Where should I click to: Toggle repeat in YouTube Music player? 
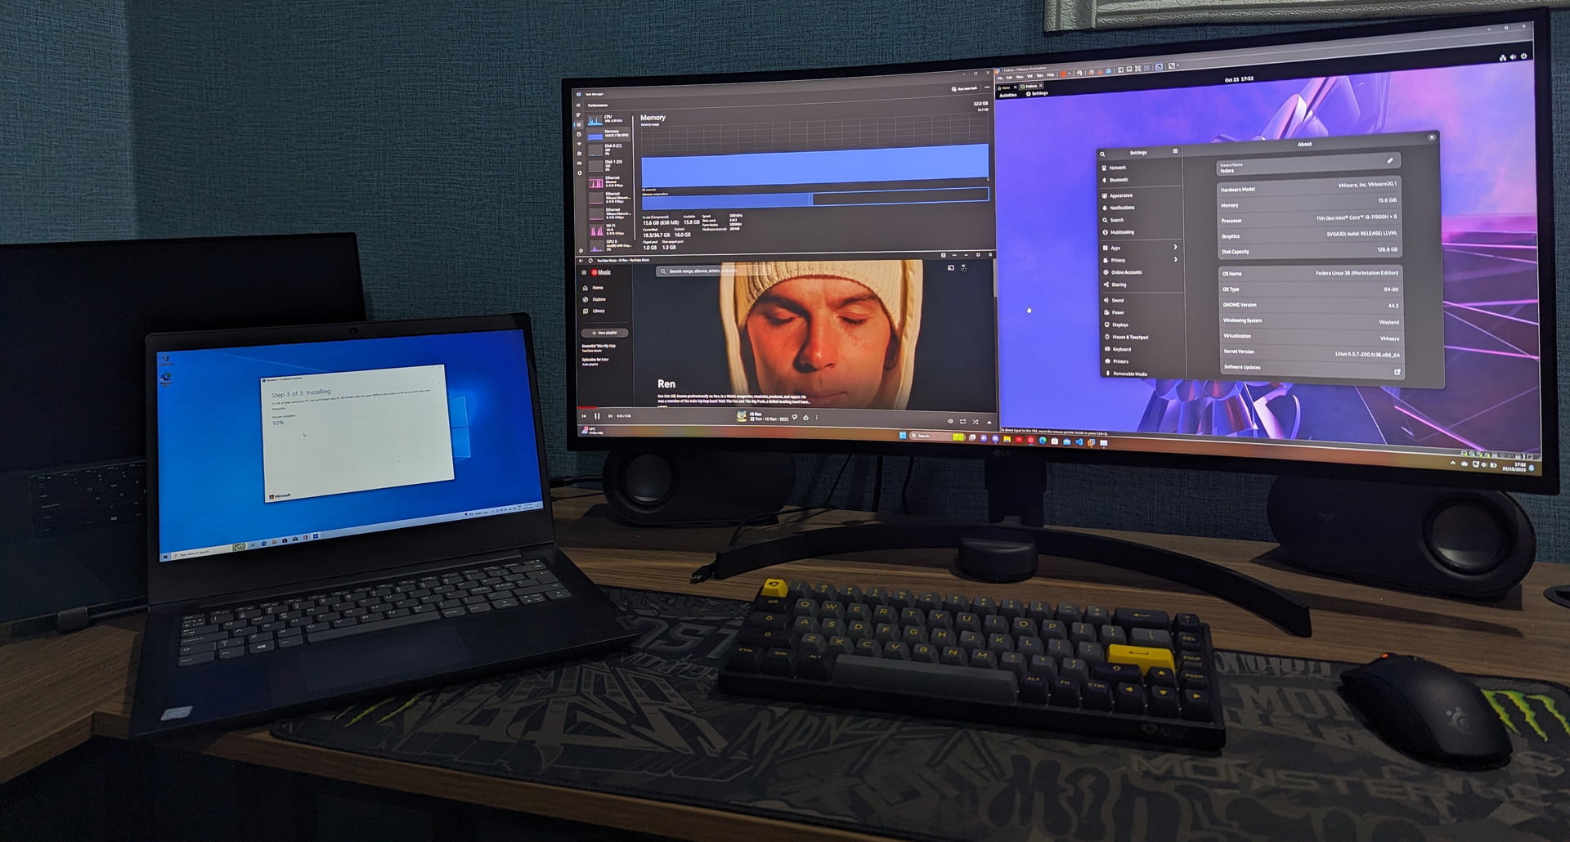coord(962,422)
